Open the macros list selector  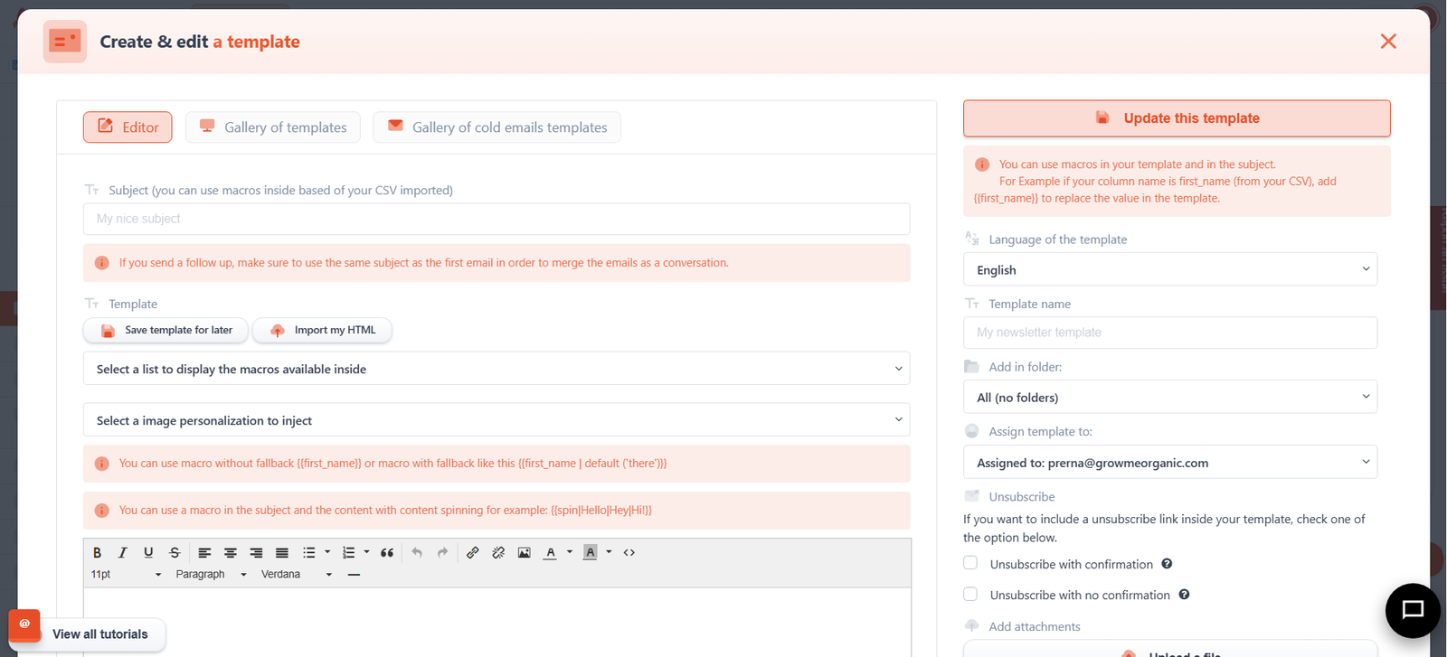[x=497, y=369]
